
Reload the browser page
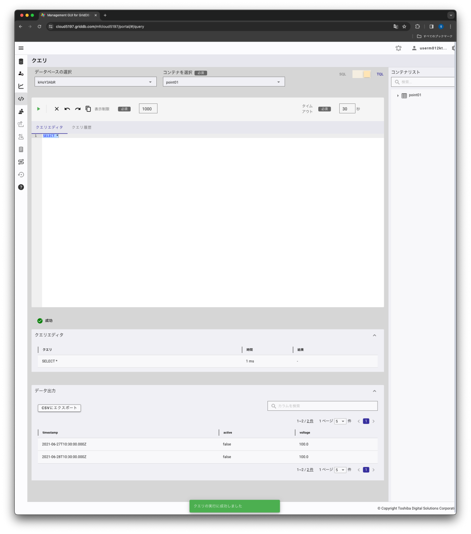(39, 26)
